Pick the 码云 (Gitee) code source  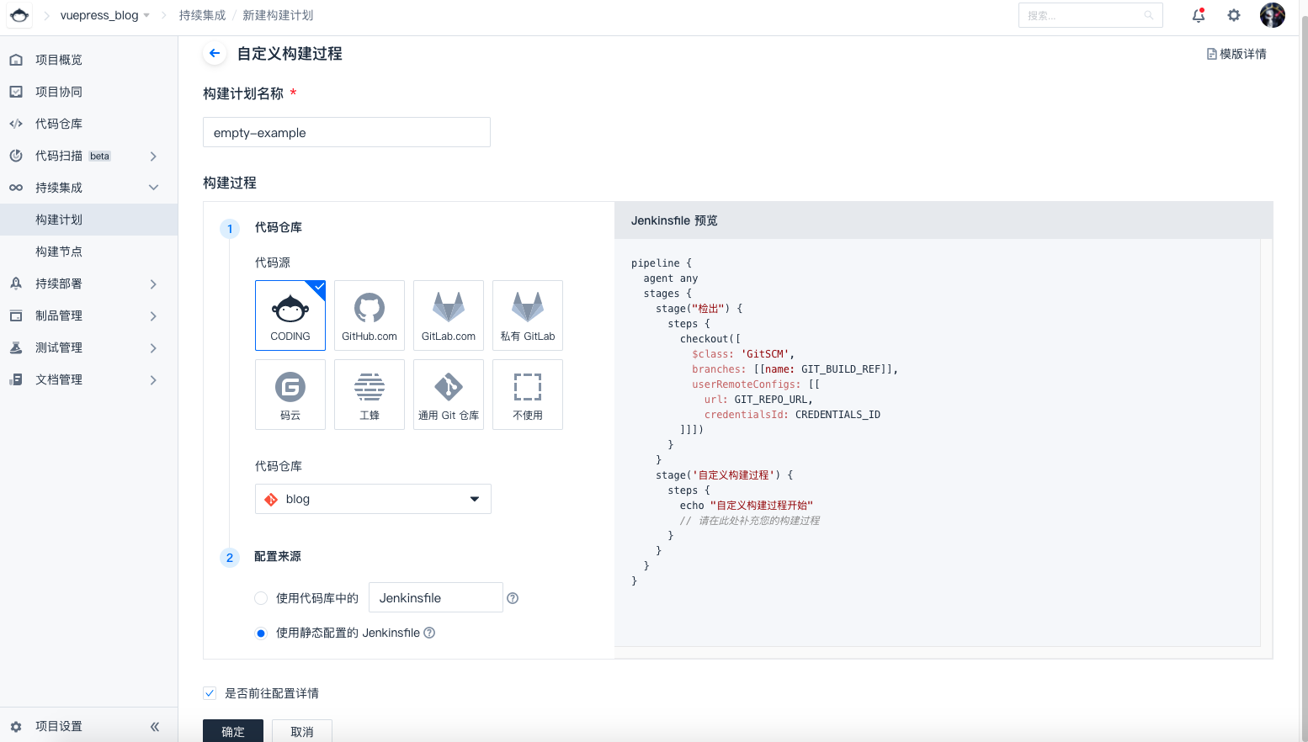290,394
